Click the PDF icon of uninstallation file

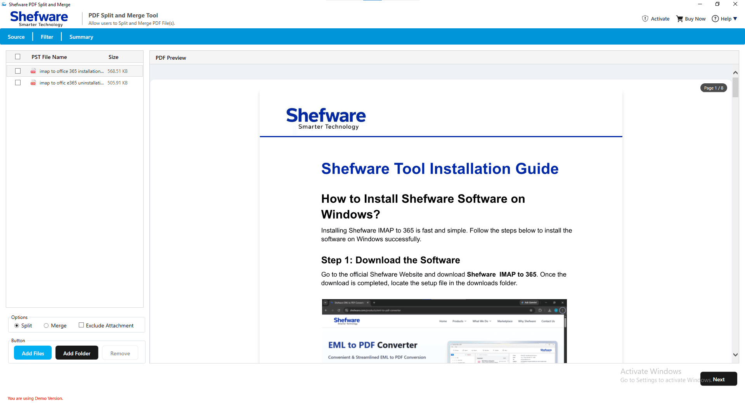pyautogui.click(x=33, y=83)
